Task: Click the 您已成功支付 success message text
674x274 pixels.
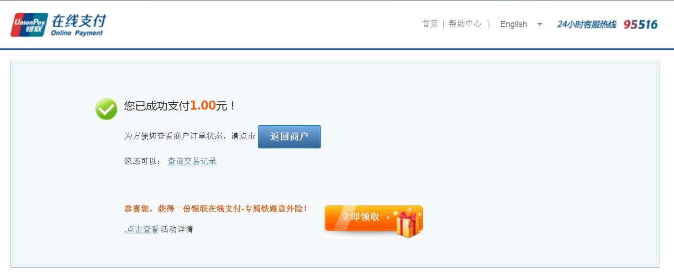Action: (x=157, y=106)
